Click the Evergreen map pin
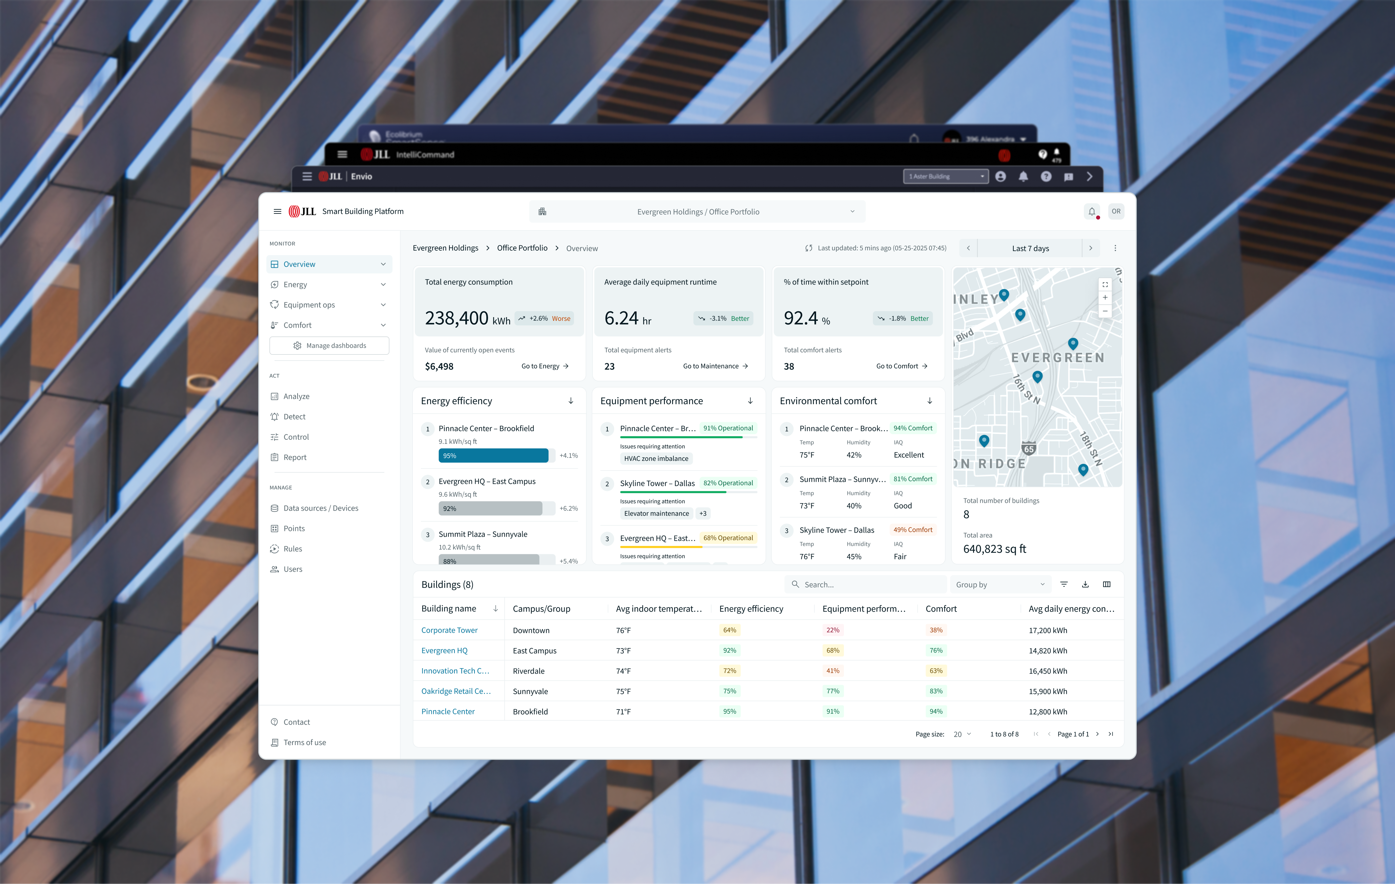Image resolution: width=1395 pixels, height=884 pixels. tap(1073, 344)
